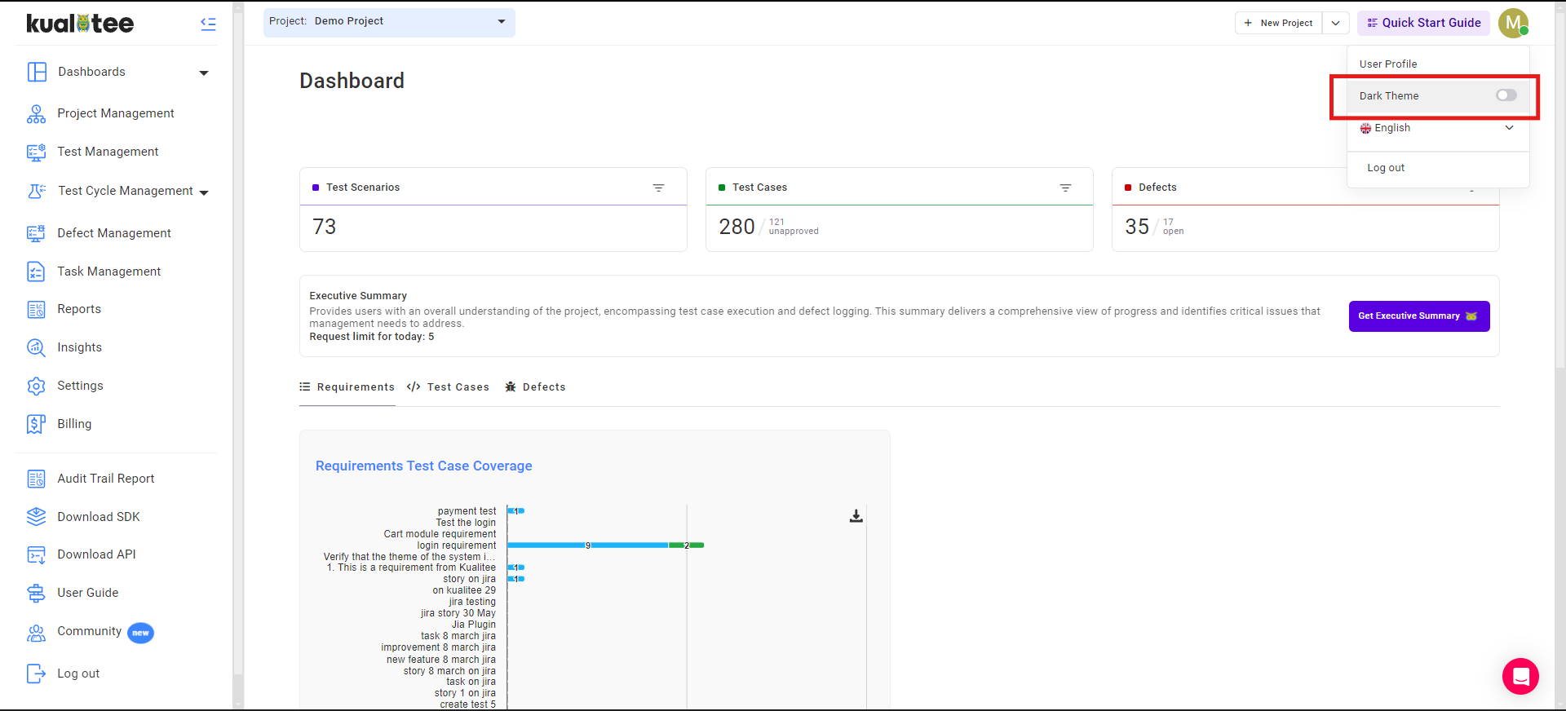
Task: Open Defect Management via its icon
Action: [x=36, y=233]
